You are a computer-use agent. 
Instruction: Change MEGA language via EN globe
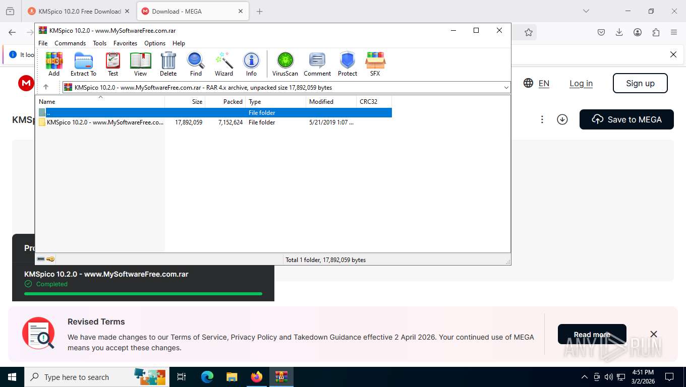click(x=536, y=83)
